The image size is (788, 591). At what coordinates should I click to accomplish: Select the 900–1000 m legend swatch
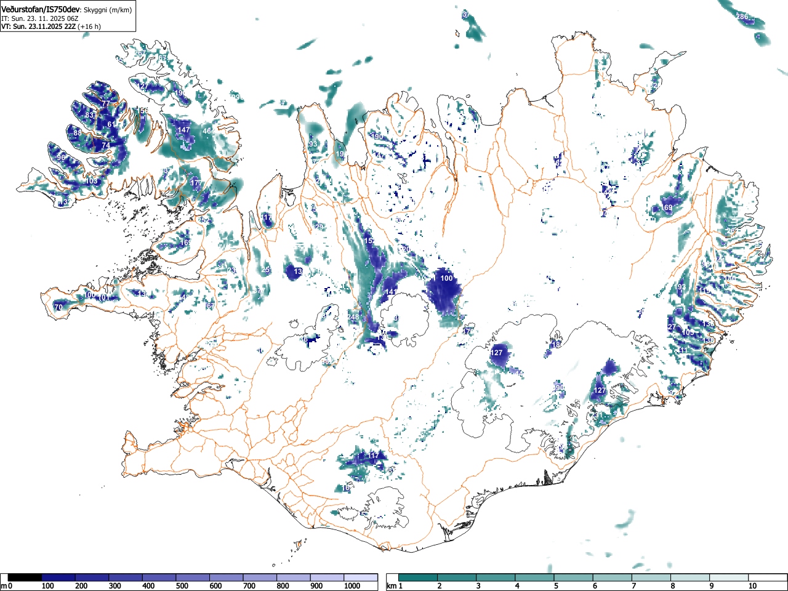[327, 577]
